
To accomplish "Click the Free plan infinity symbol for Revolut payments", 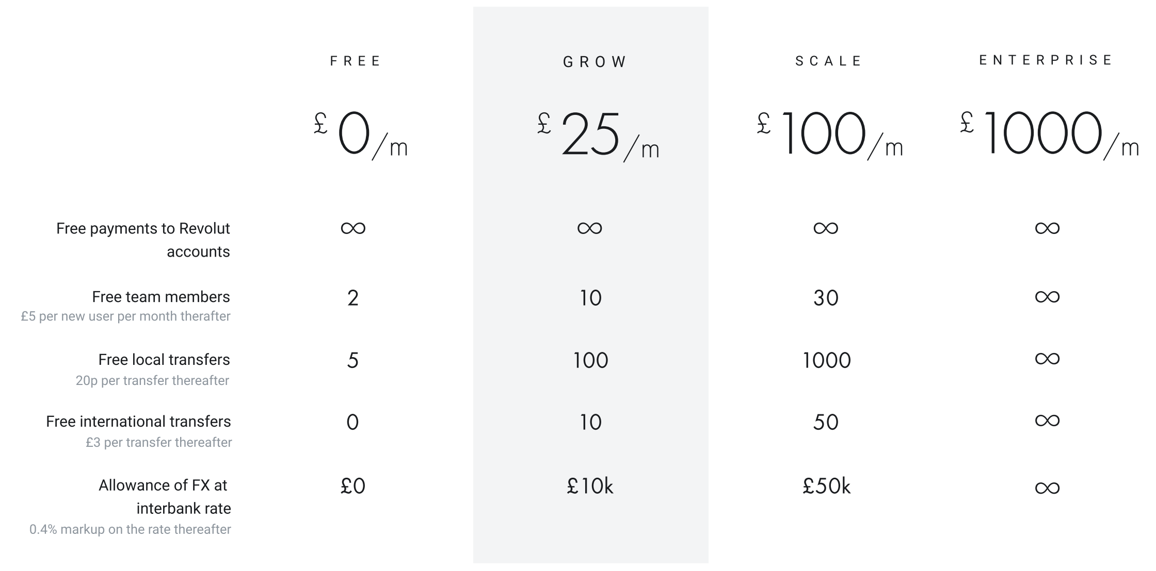I will tap(353, 228).
